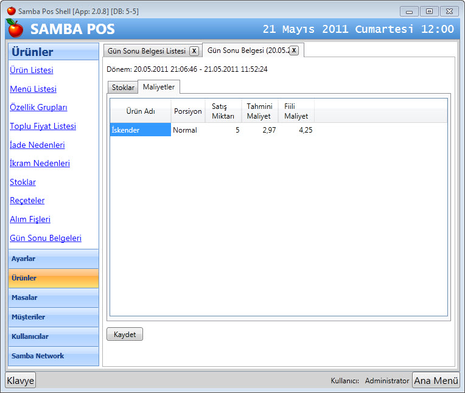
Task: Open the Klavye on-screen keyboard
Action: pyautogui.click(x=21, y=380)
